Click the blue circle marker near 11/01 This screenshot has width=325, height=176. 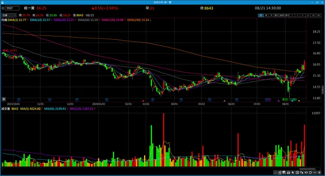[x=50, y=100]
